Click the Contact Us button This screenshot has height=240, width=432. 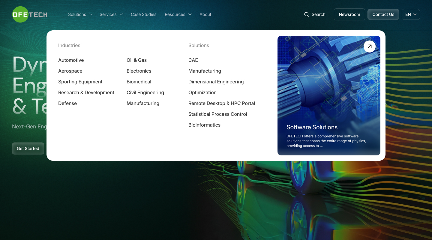tap(383, 14)
